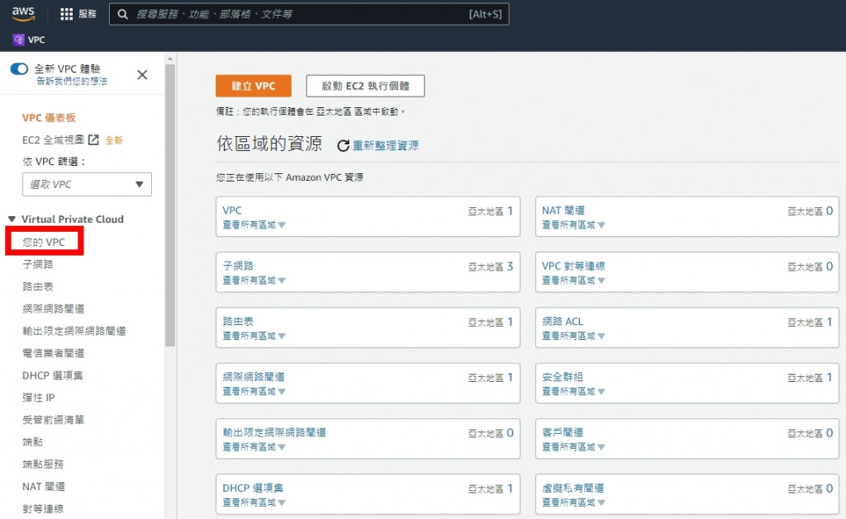Go to VPC 儀表板
846x519 pixels.
point(49,117)
